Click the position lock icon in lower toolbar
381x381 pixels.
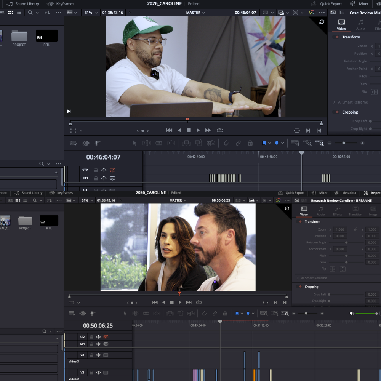[225, 314]
